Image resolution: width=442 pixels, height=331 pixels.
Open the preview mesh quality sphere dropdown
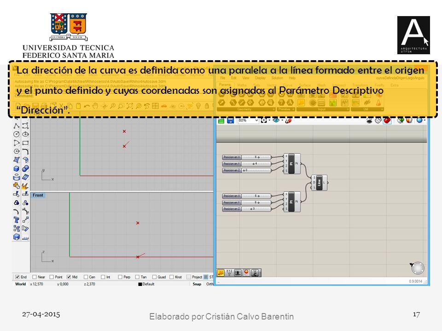tap(425, 120)
